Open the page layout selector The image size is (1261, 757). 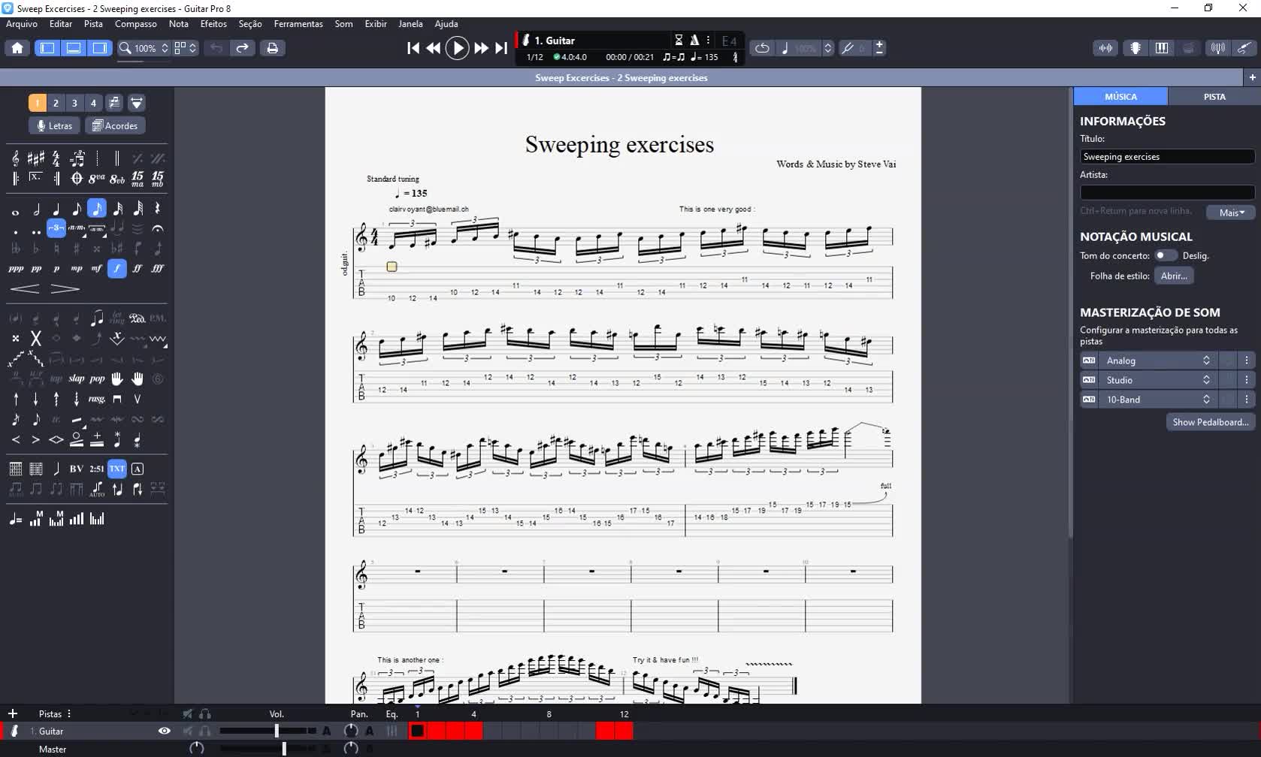(x=186, y=48)
